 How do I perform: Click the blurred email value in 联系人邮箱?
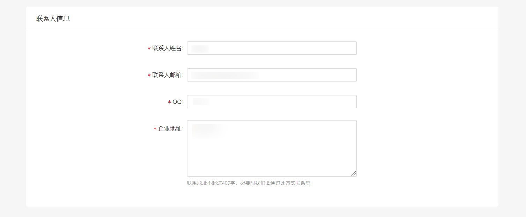coord(225,75)
